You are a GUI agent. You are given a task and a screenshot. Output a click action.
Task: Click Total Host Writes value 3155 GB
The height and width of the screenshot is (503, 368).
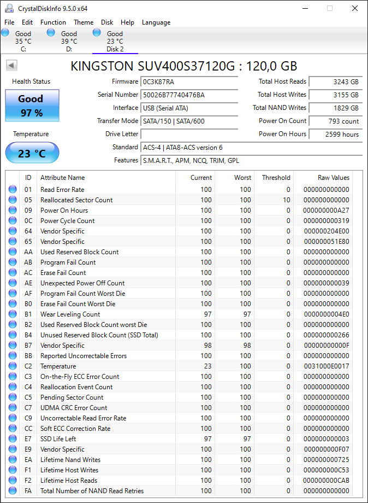click(x=336, y=95)
